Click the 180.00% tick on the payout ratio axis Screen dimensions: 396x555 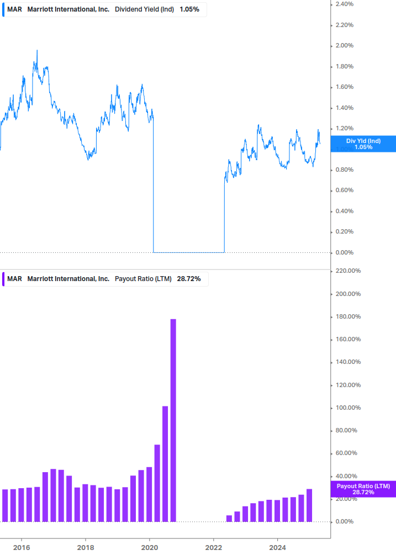tap(348, 317)
